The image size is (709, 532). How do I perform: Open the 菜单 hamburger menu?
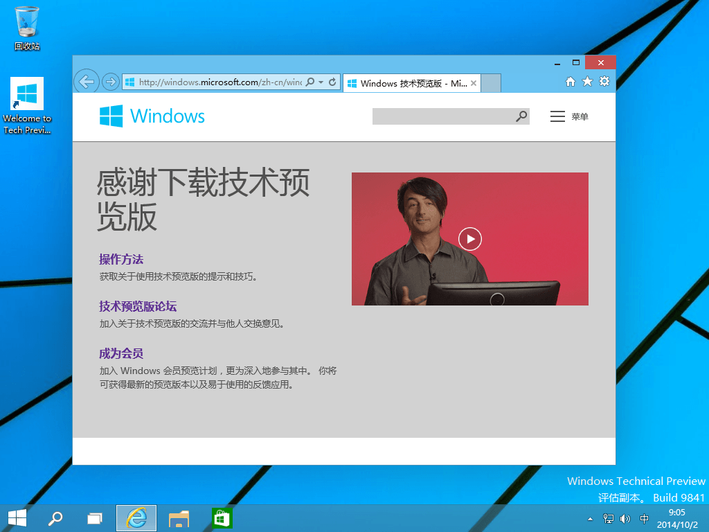click(x=568, y=116)
